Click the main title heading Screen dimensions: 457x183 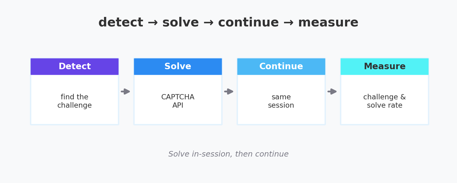[x=229, y=23]
